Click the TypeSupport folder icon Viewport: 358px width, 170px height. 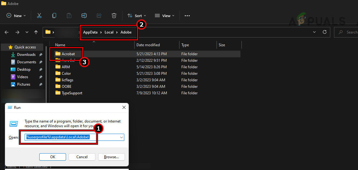pos(58,93)
